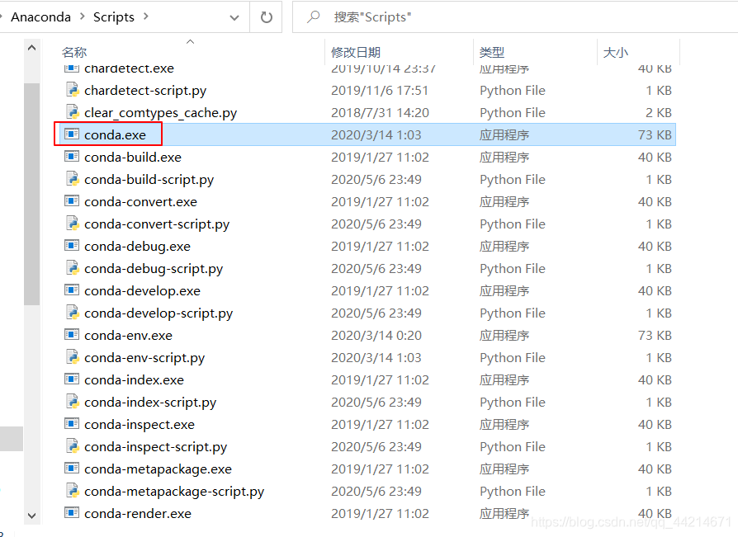The height and width of the screenshot is (537, 738).
Task: Select file name conda-debug.exe
Action: tap(137, 247)
